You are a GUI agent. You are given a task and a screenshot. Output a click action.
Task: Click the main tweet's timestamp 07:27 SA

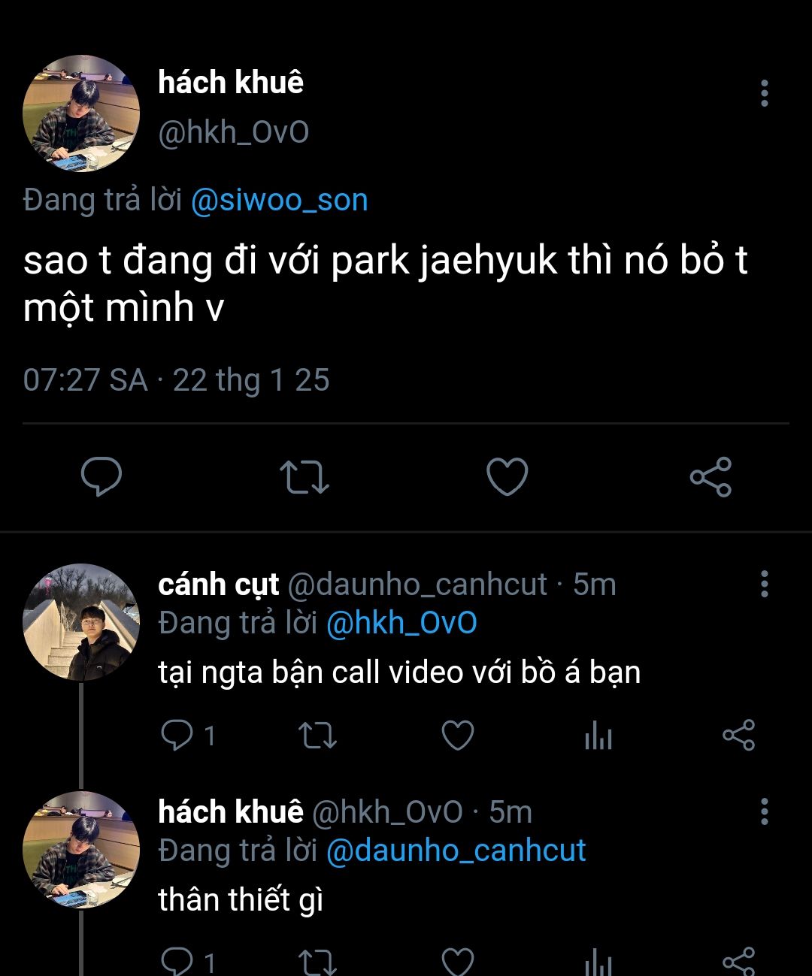coord(85,380)
